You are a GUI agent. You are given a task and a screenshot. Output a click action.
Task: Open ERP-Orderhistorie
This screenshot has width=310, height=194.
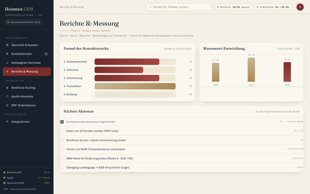[x=27, y=105]
